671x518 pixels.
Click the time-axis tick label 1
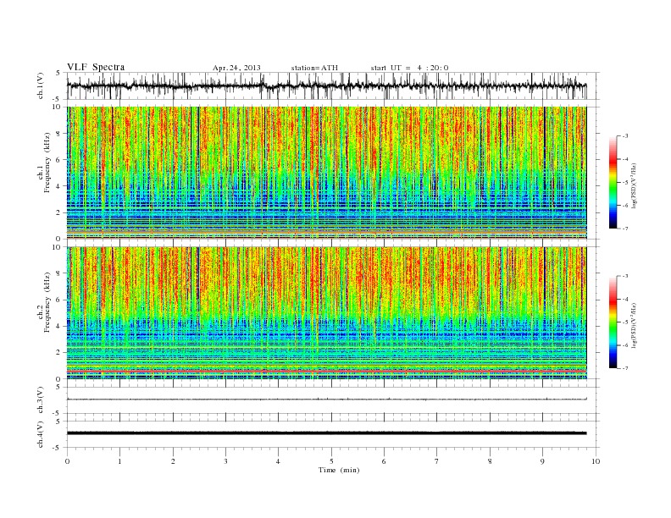pos(120,461)
